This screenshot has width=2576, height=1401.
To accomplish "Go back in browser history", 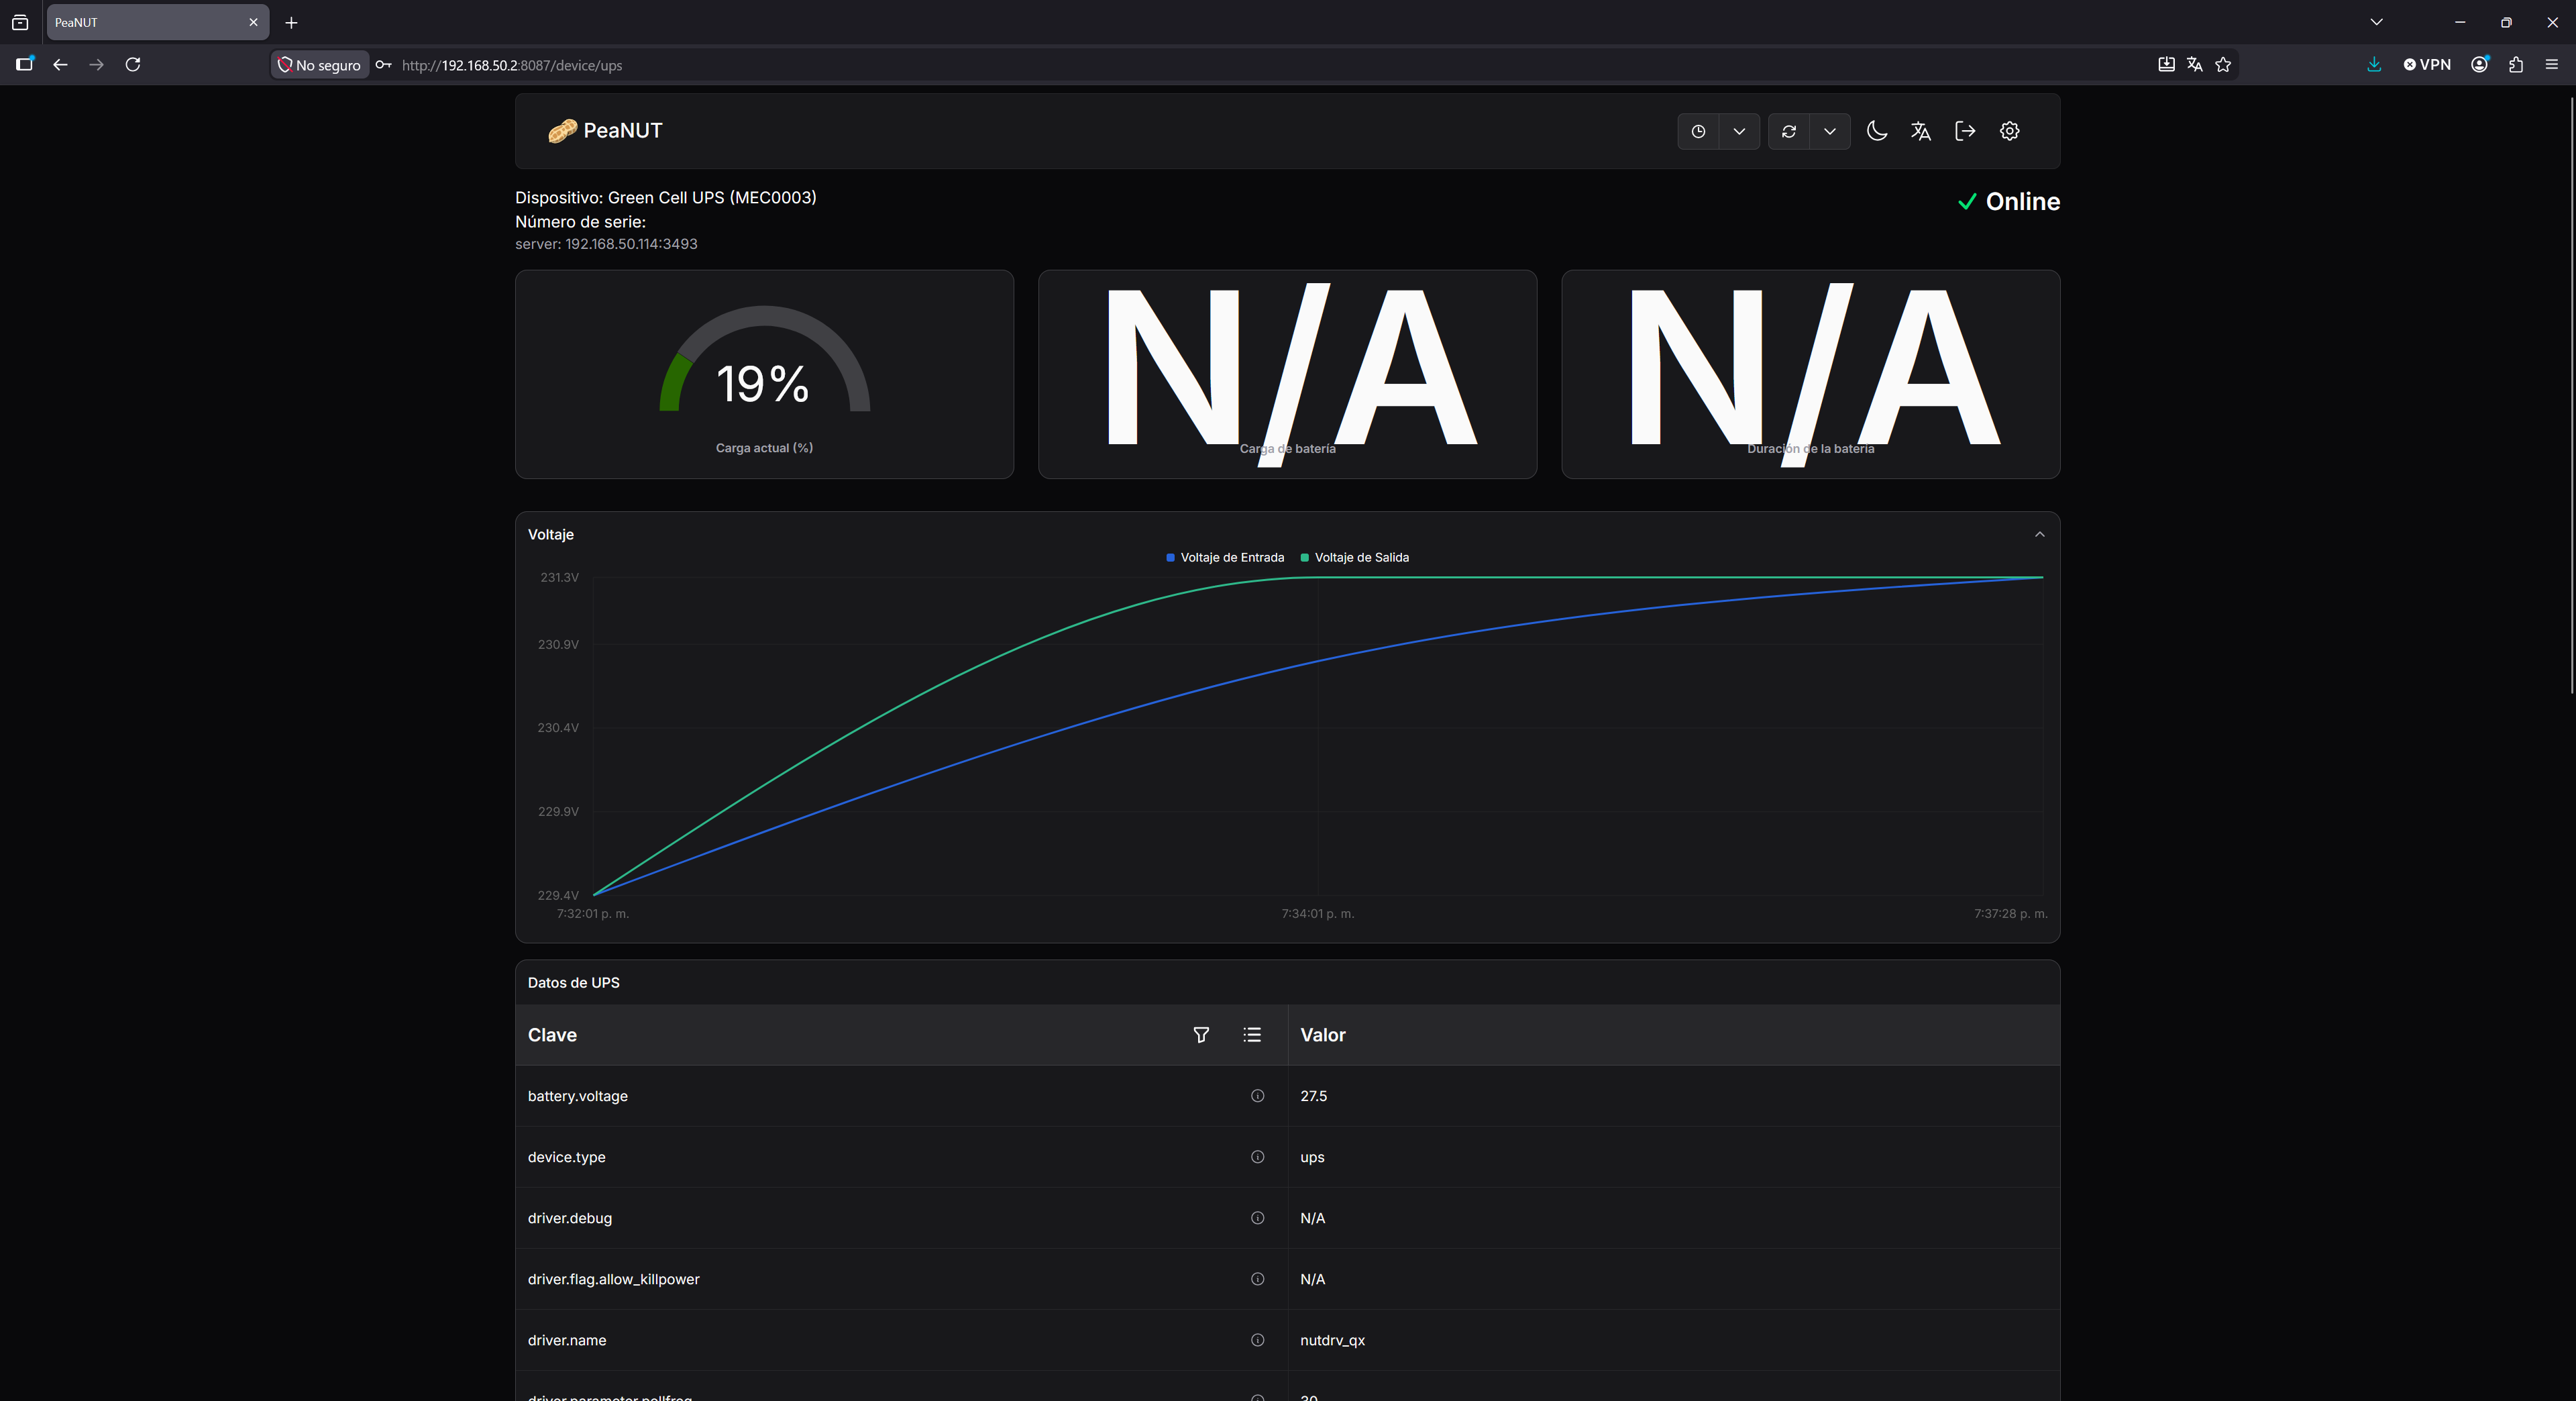I will coord(60,65).
